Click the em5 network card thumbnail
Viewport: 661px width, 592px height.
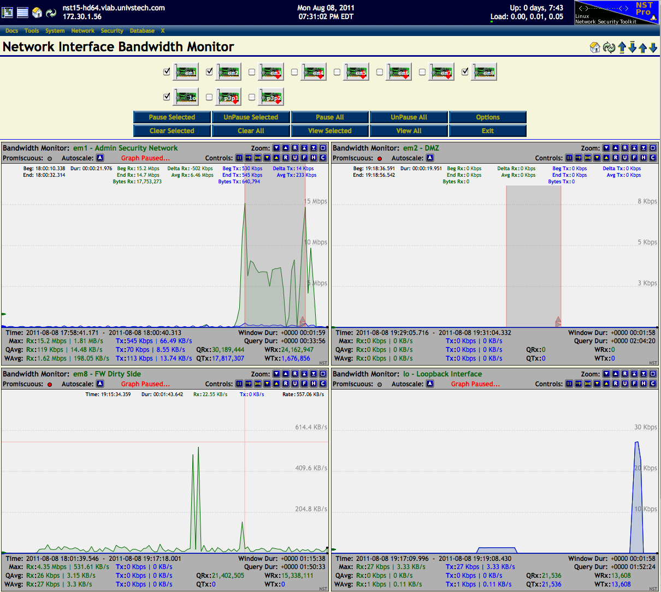(x=356, y=71)
